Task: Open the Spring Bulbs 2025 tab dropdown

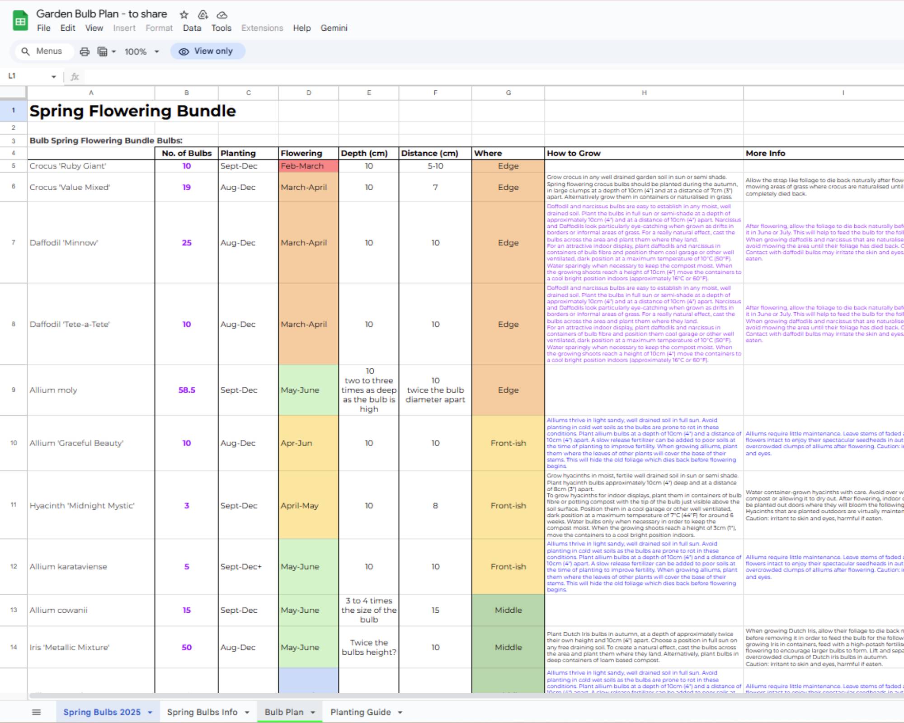Action: [x=151, y=712]
